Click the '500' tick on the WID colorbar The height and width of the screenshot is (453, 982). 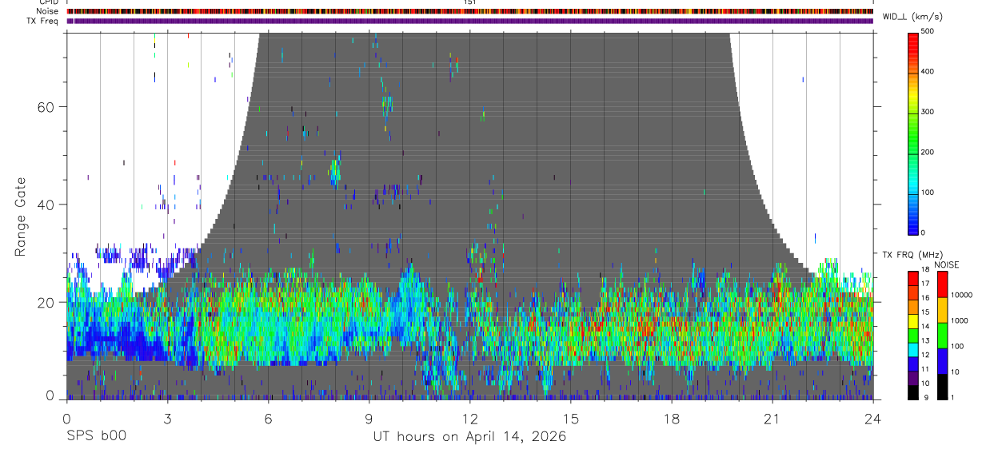coord(928,31)
